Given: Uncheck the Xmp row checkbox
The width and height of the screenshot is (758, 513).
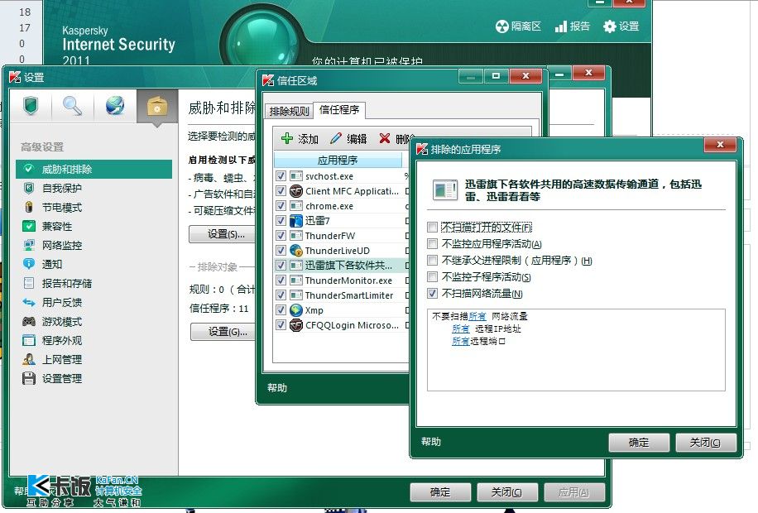Looking at the screenshot, I should click(281, 310).
